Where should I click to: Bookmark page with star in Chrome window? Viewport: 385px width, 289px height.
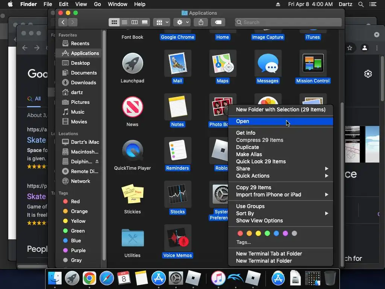[x=350, y=48]
